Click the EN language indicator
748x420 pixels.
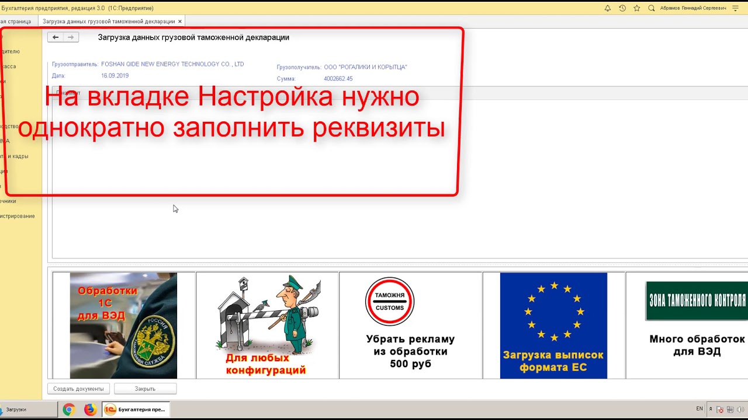point(699,409)
